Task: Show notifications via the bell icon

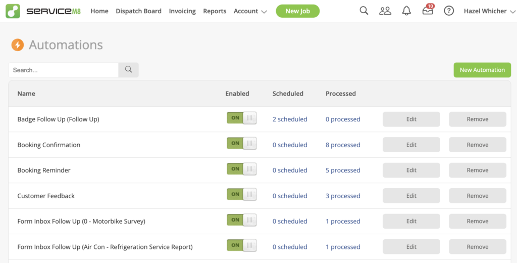Action: point(406,11)
